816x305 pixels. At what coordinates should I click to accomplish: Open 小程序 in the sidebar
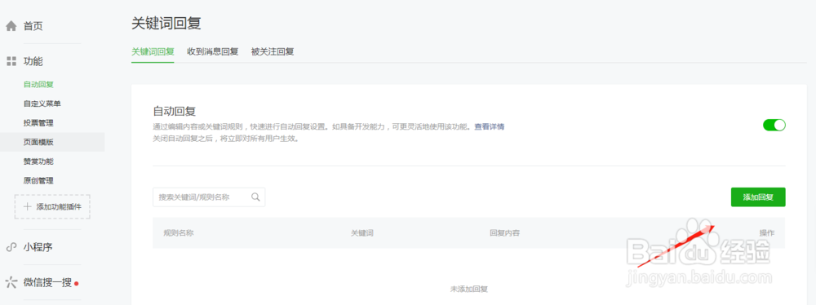pos(38,247)
